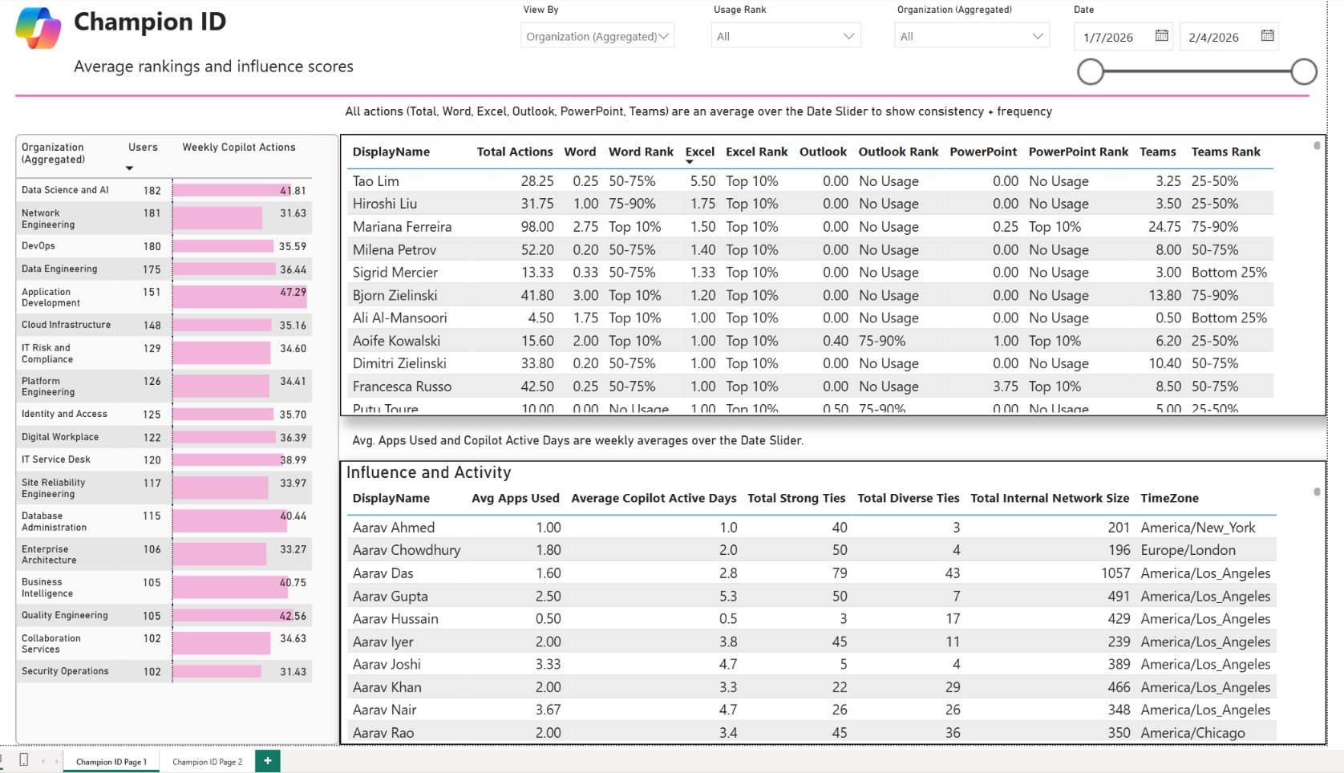Switch to Champion ID Page 2 tab

click(x=207, y=762)
